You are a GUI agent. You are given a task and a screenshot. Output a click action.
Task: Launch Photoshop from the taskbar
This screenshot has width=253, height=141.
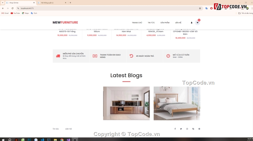point(29,140)
